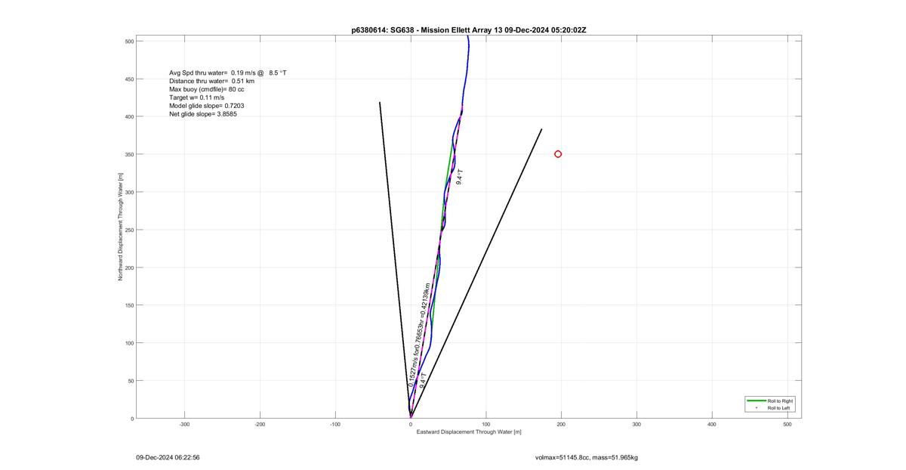Click the '400' tick on the northward axis
Image resolution: width=906 pixels, height=470 pixels.
[129, 116]
